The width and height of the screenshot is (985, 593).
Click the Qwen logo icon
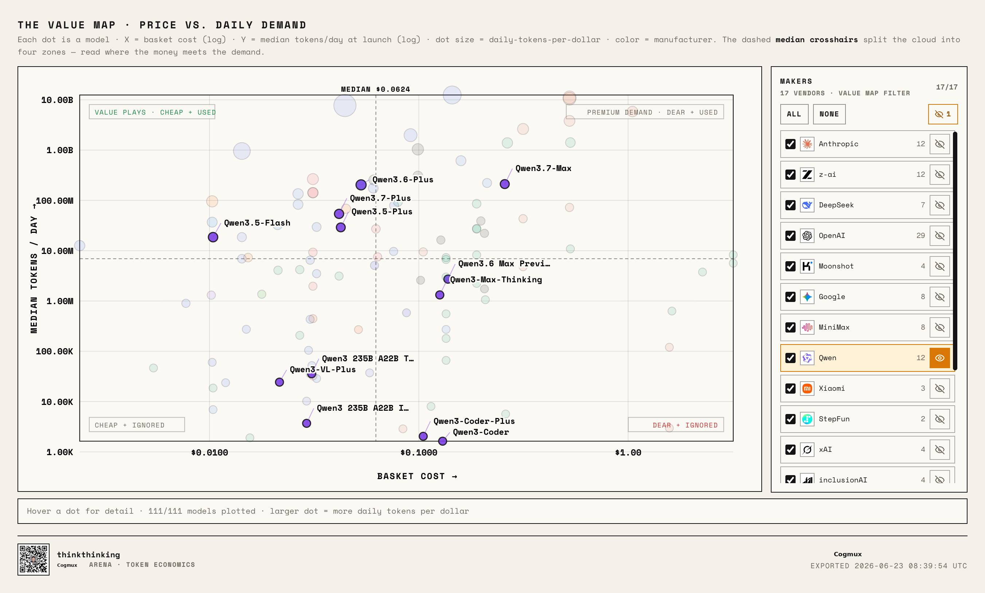pos(807,358)
